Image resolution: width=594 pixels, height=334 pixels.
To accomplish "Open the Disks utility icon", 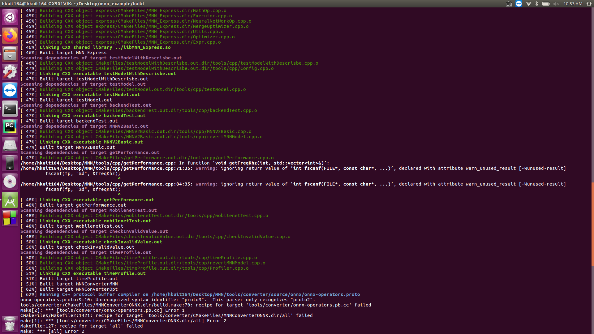I will pyautogui.click(x=10, y=144).
